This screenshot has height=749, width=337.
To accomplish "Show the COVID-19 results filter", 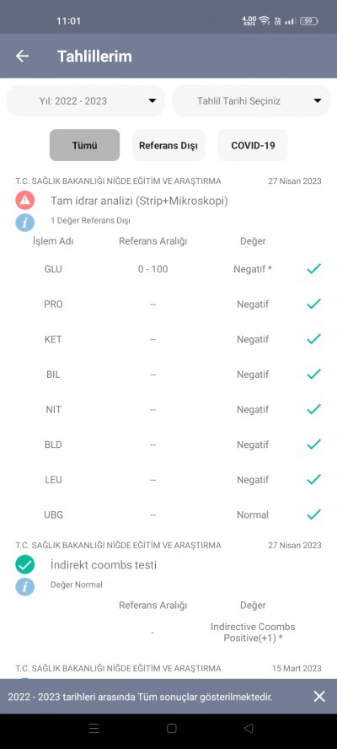I will pos(253,145).
